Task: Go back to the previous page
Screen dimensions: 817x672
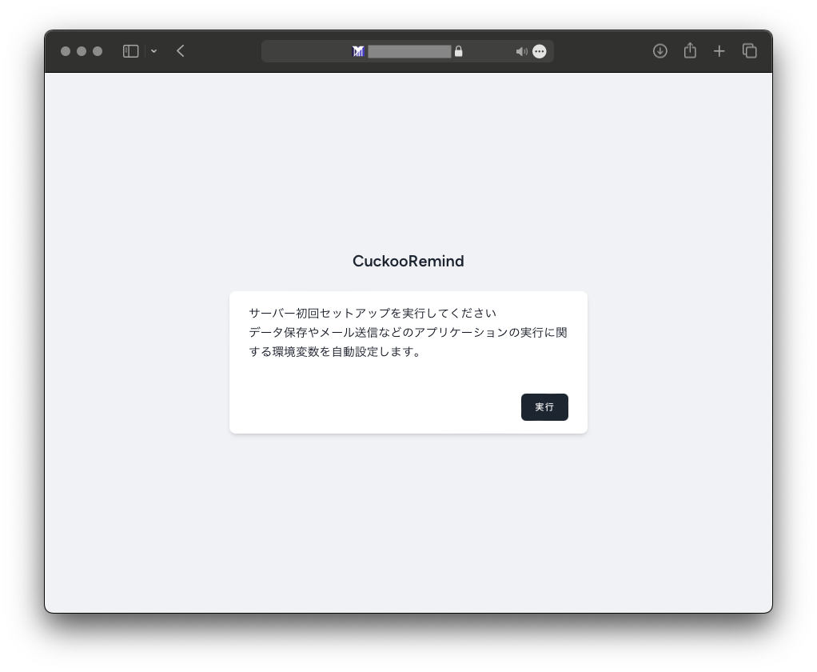Action: (x=181, y=51)
